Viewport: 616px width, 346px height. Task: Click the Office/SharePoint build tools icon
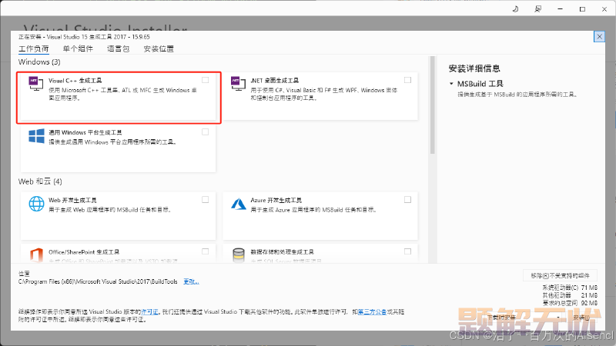(36, 255)
